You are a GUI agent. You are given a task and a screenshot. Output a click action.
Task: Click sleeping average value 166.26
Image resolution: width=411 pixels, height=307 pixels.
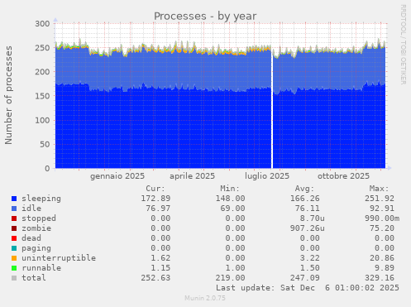click(305, 199)
